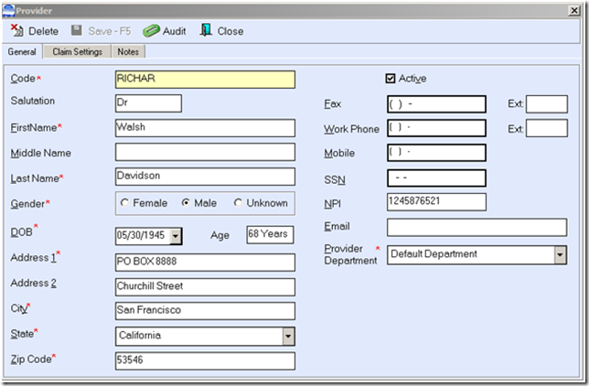The height and width of the screenshot is (386, 589).
Task: Click the Age field showing 68 Years
Action: [x=270, y=235]
